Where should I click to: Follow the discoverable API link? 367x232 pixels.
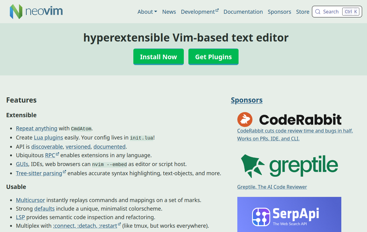coord(47,147)
